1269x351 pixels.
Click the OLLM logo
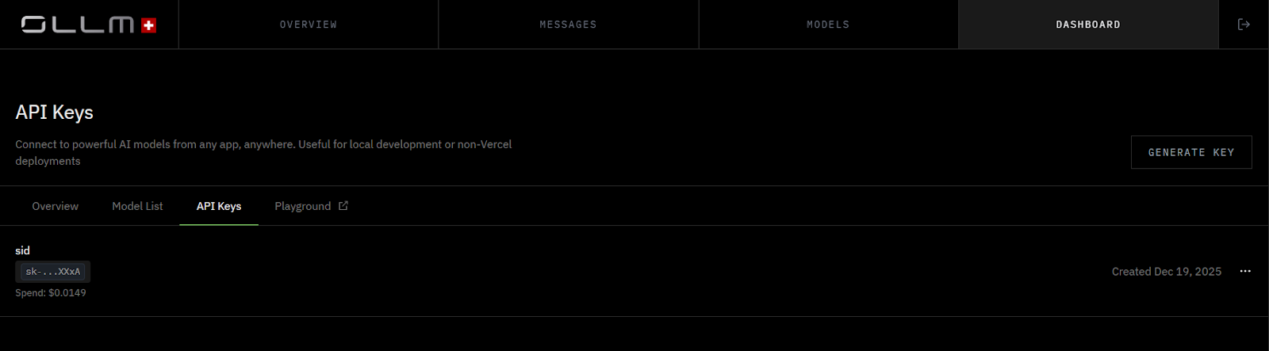click(x=77, y=25)
